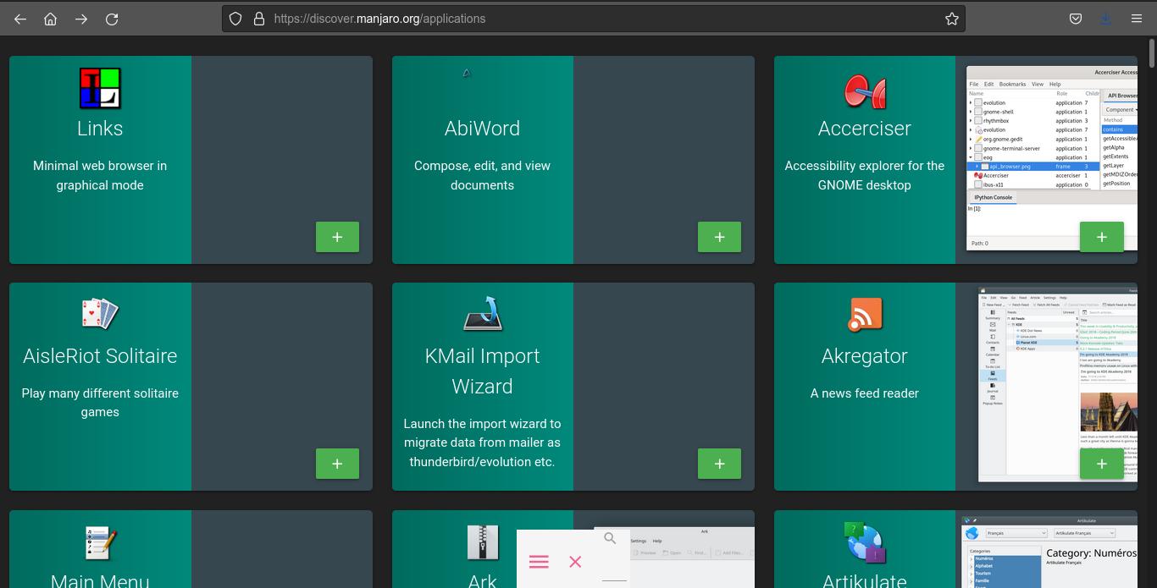Viewport: 1157px width, 588px height.
Task: Add Akregator with its green plus button
Action: point(1102,464)
